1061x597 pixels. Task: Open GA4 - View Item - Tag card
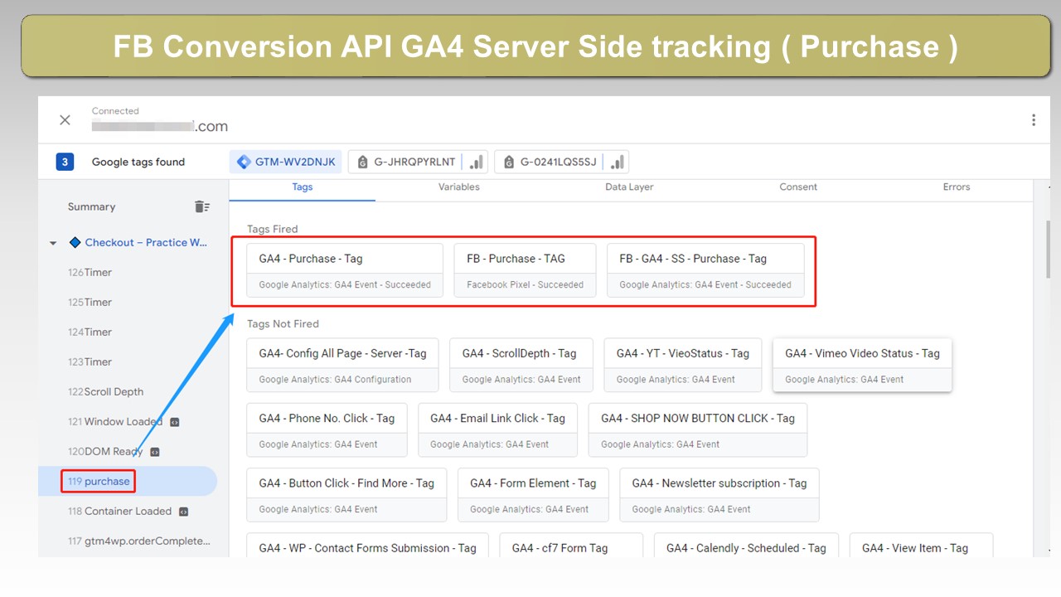[921, 545]
